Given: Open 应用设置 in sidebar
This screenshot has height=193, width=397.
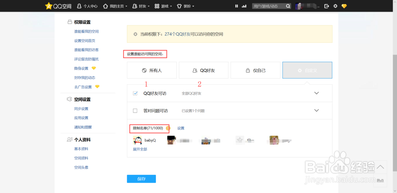Looking at the screenshot, I should [81, 118].
